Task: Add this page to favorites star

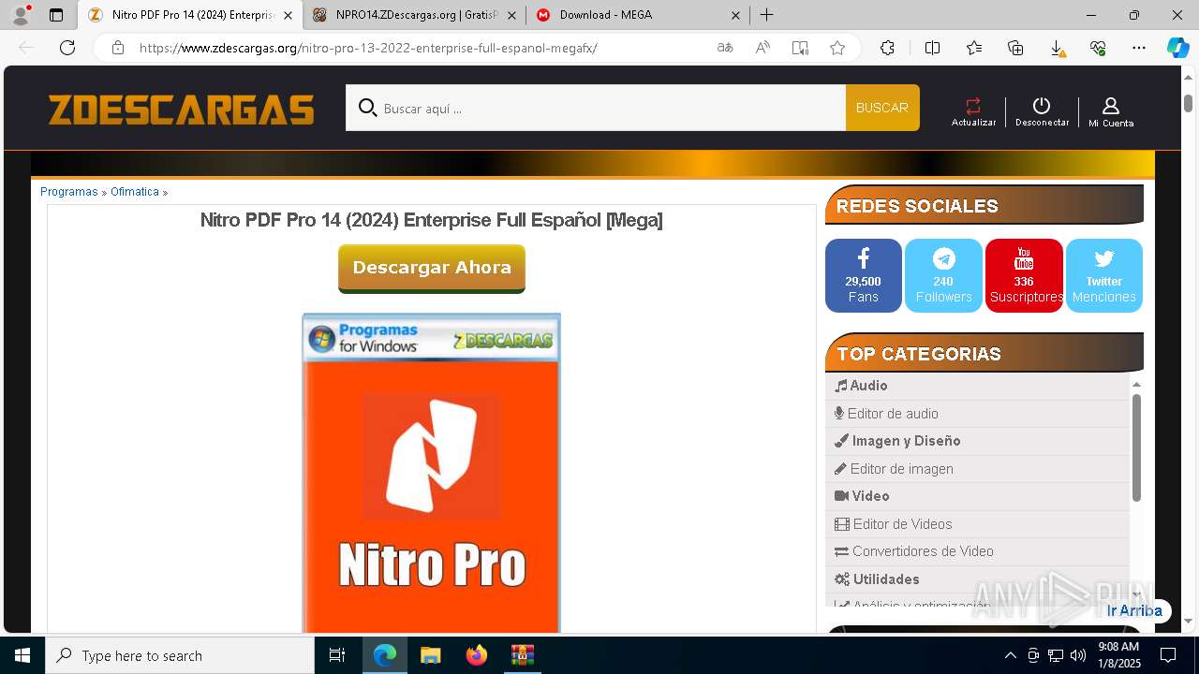Action: point(837,48)
